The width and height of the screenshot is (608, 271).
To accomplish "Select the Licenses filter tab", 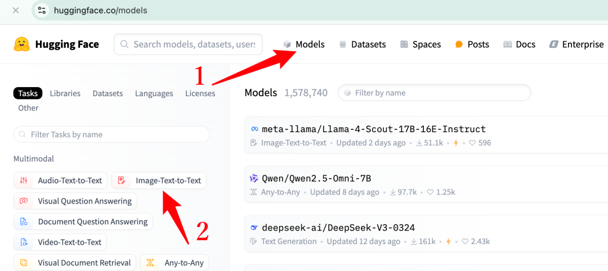I will tap(200, 93).
